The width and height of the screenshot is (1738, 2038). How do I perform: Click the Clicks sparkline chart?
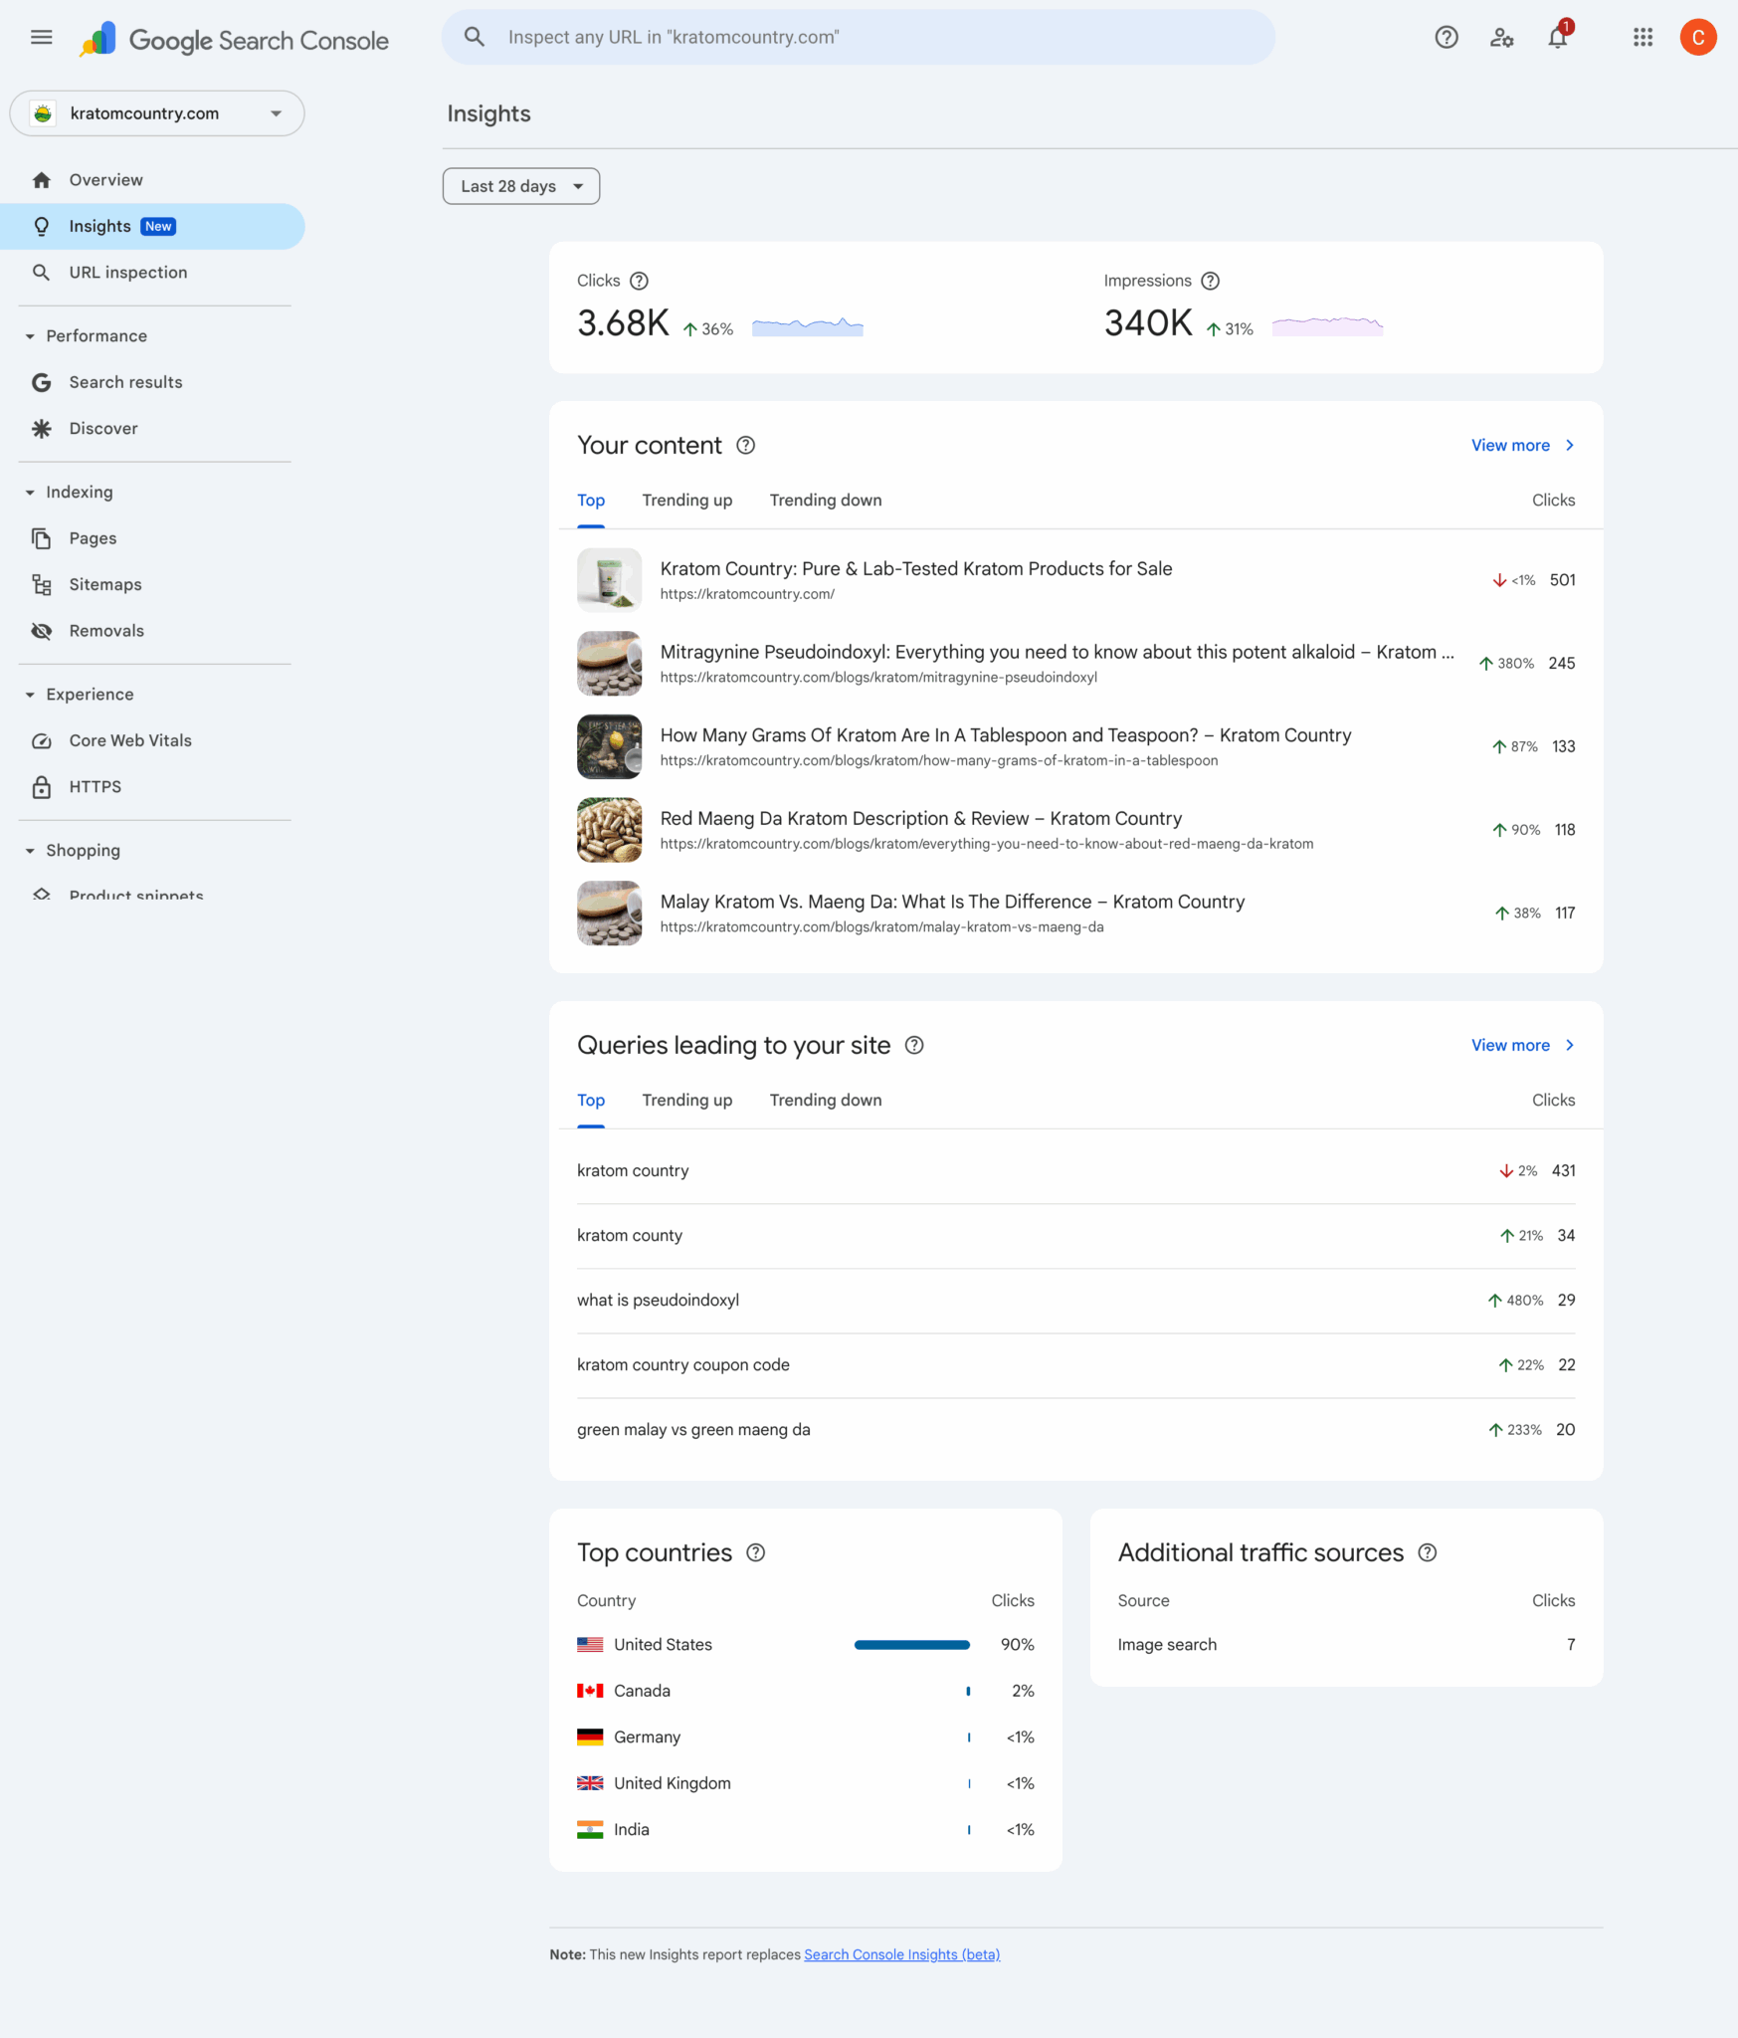click(x=808, y=326)
